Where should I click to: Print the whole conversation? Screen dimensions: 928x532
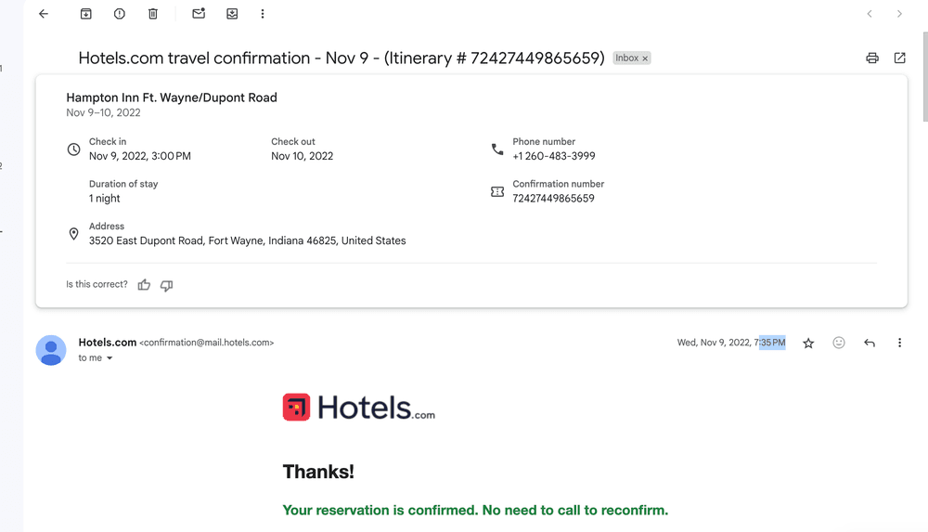[871, 58]
